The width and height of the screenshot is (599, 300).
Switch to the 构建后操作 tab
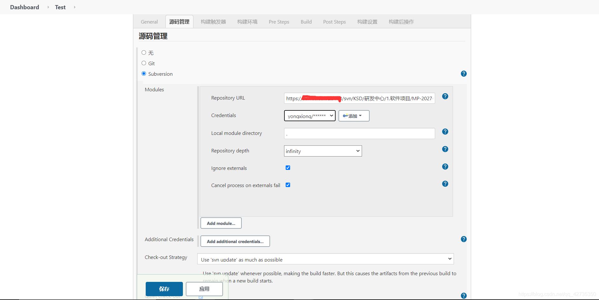tap(401, 22)
